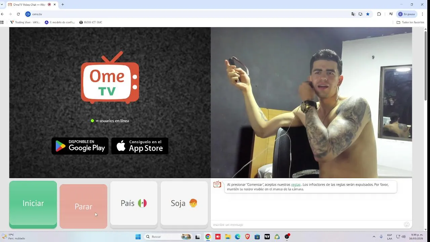The height and width of the screenshot is (242, 430).
Task: Show hidden system tray icons
Action: coord(374,237)
